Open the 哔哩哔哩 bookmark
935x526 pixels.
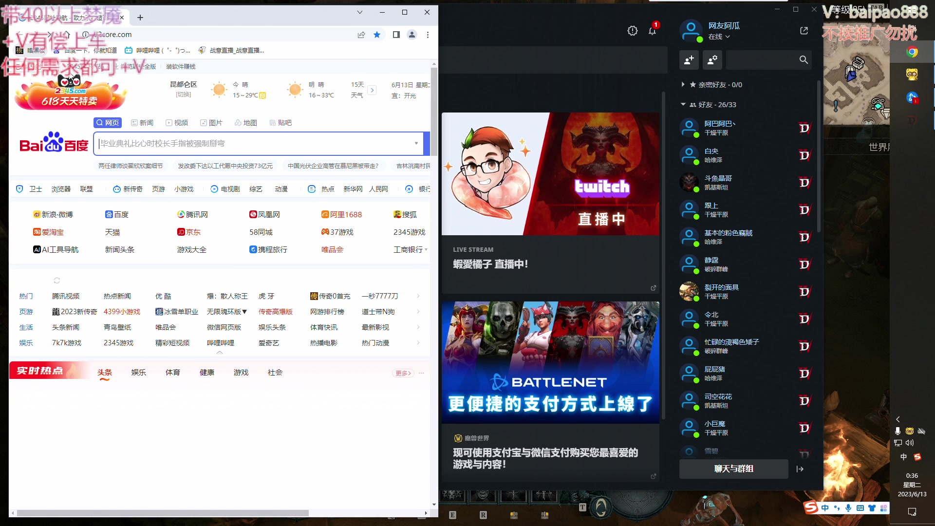pos(157,50)
